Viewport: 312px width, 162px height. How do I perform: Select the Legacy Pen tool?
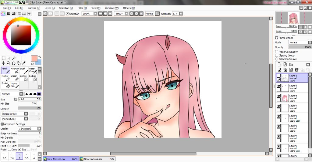[x=15, y=85]
